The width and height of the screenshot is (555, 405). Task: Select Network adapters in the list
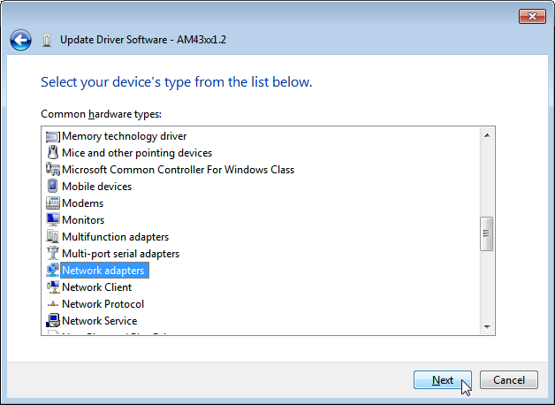[103, 271]
